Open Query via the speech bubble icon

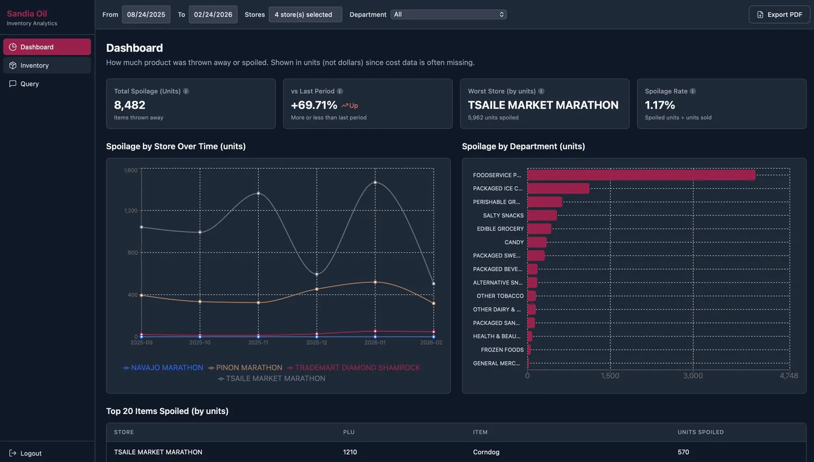click(12, 84)
